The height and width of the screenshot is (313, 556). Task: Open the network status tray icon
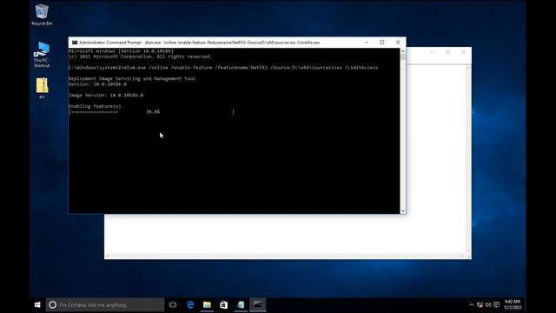point(480,305)
